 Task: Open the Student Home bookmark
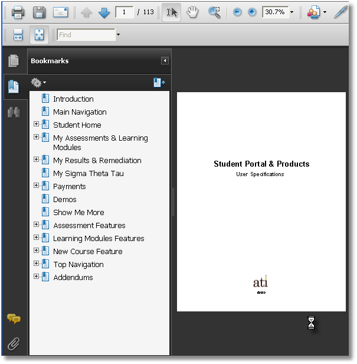click(x=77, y=125)
